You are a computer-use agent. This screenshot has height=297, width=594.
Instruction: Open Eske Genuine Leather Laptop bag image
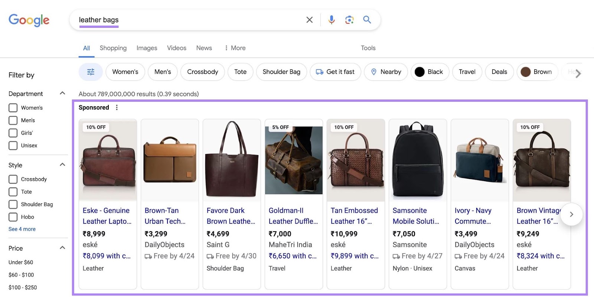108,160
